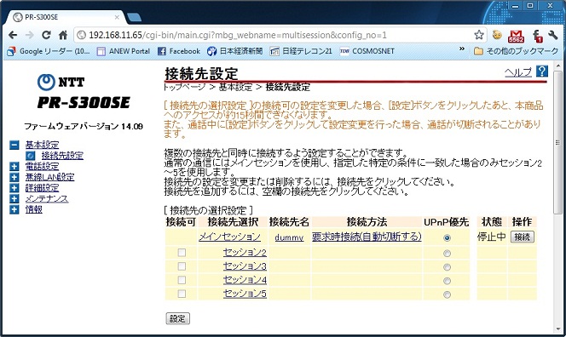
Task: Open the browser home page icon
Action: pos(63,35)
